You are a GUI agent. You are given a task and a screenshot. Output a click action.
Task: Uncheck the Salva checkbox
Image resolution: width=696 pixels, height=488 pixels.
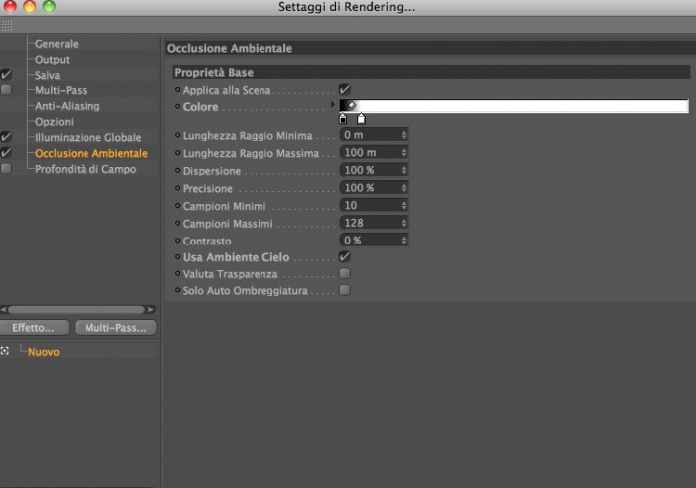(6, 75)
